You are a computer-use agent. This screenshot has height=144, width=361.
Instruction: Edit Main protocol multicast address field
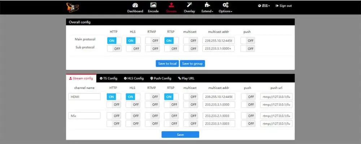click(218, 41)
